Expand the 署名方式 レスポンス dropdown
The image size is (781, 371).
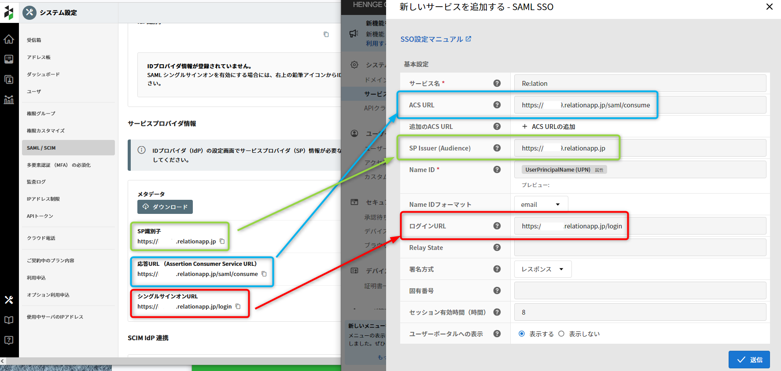point(543,269)
